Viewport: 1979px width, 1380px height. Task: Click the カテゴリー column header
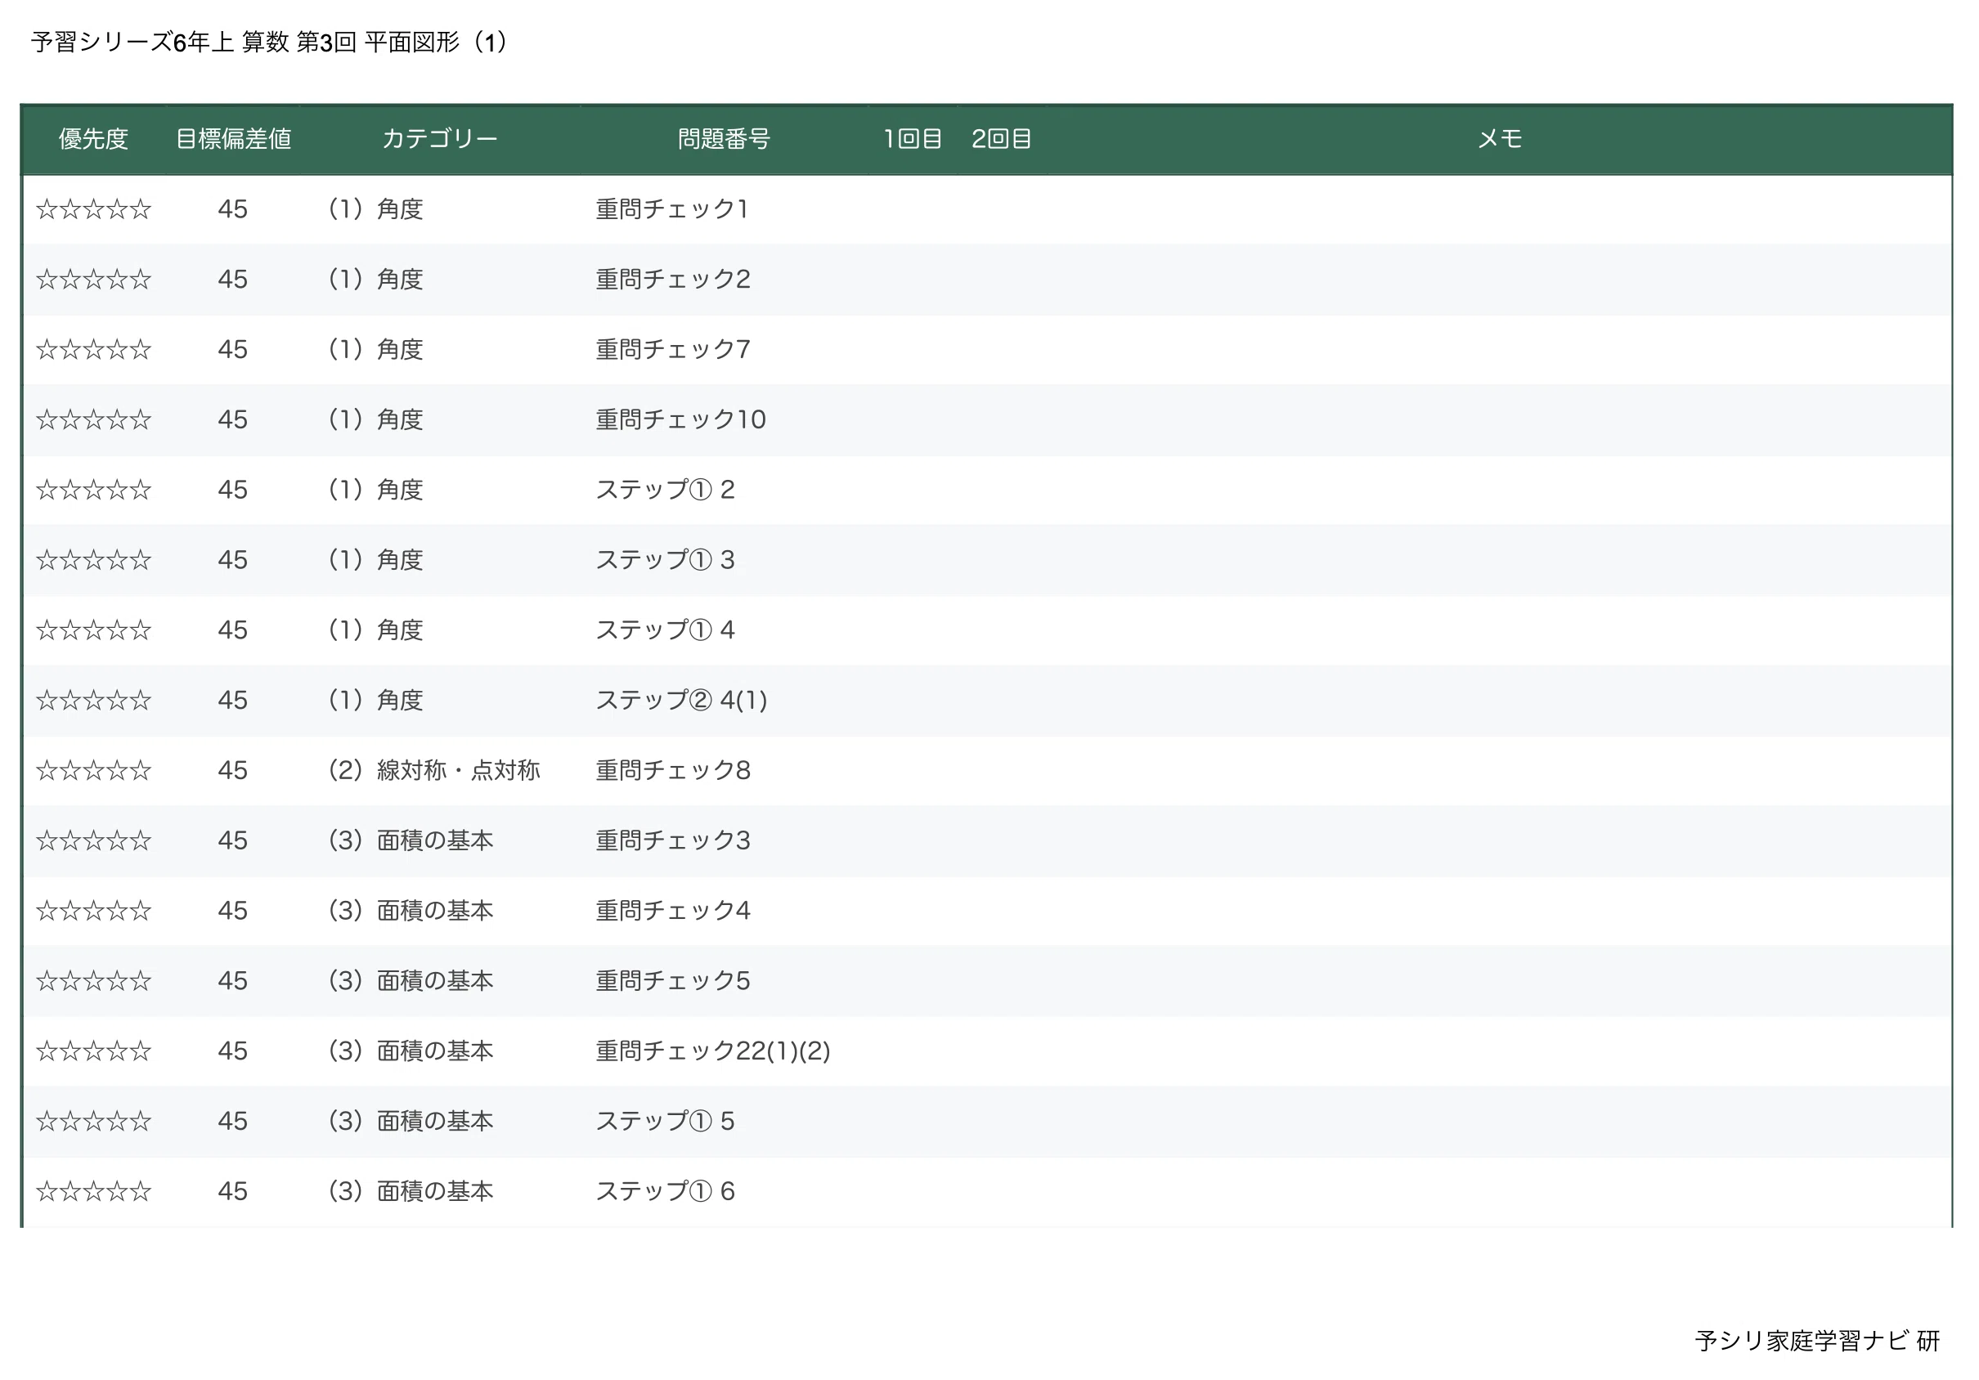point(440,139)
